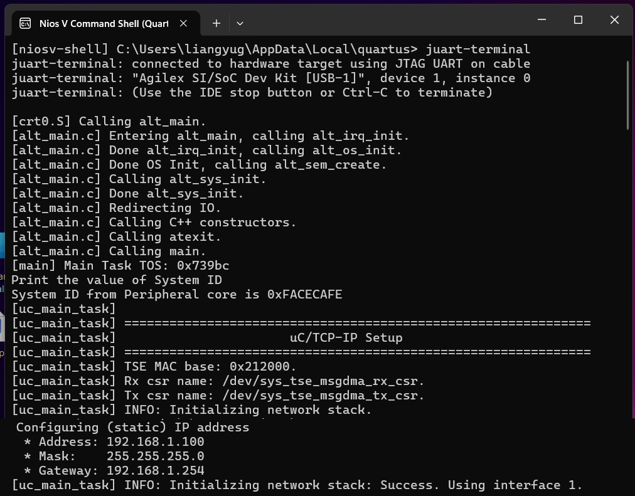The height and width of the screenshot is (496, 635).
Task: Expand the new-tab profile dropdown chevron
Action: pyautogui.click(x=240, y=23)
